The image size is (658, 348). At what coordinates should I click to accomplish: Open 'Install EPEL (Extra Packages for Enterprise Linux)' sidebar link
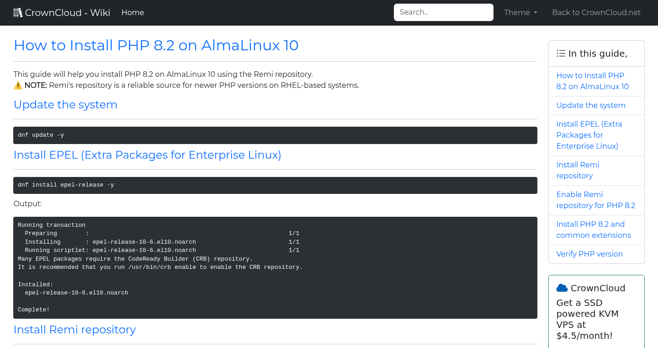(589, 135)
